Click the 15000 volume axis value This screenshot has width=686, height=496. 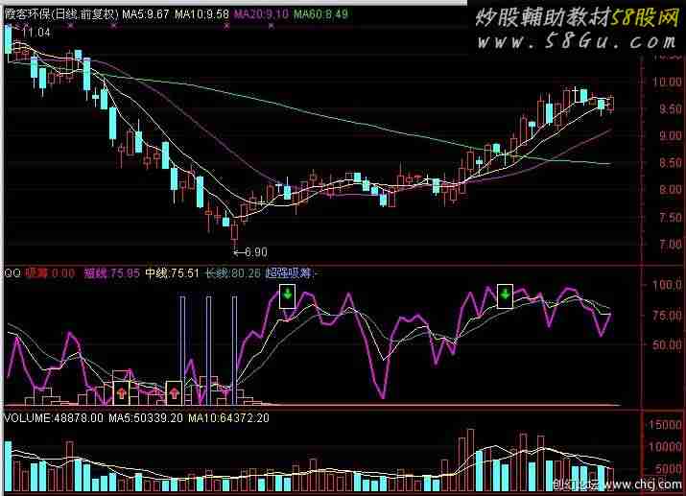click(667, 425)
